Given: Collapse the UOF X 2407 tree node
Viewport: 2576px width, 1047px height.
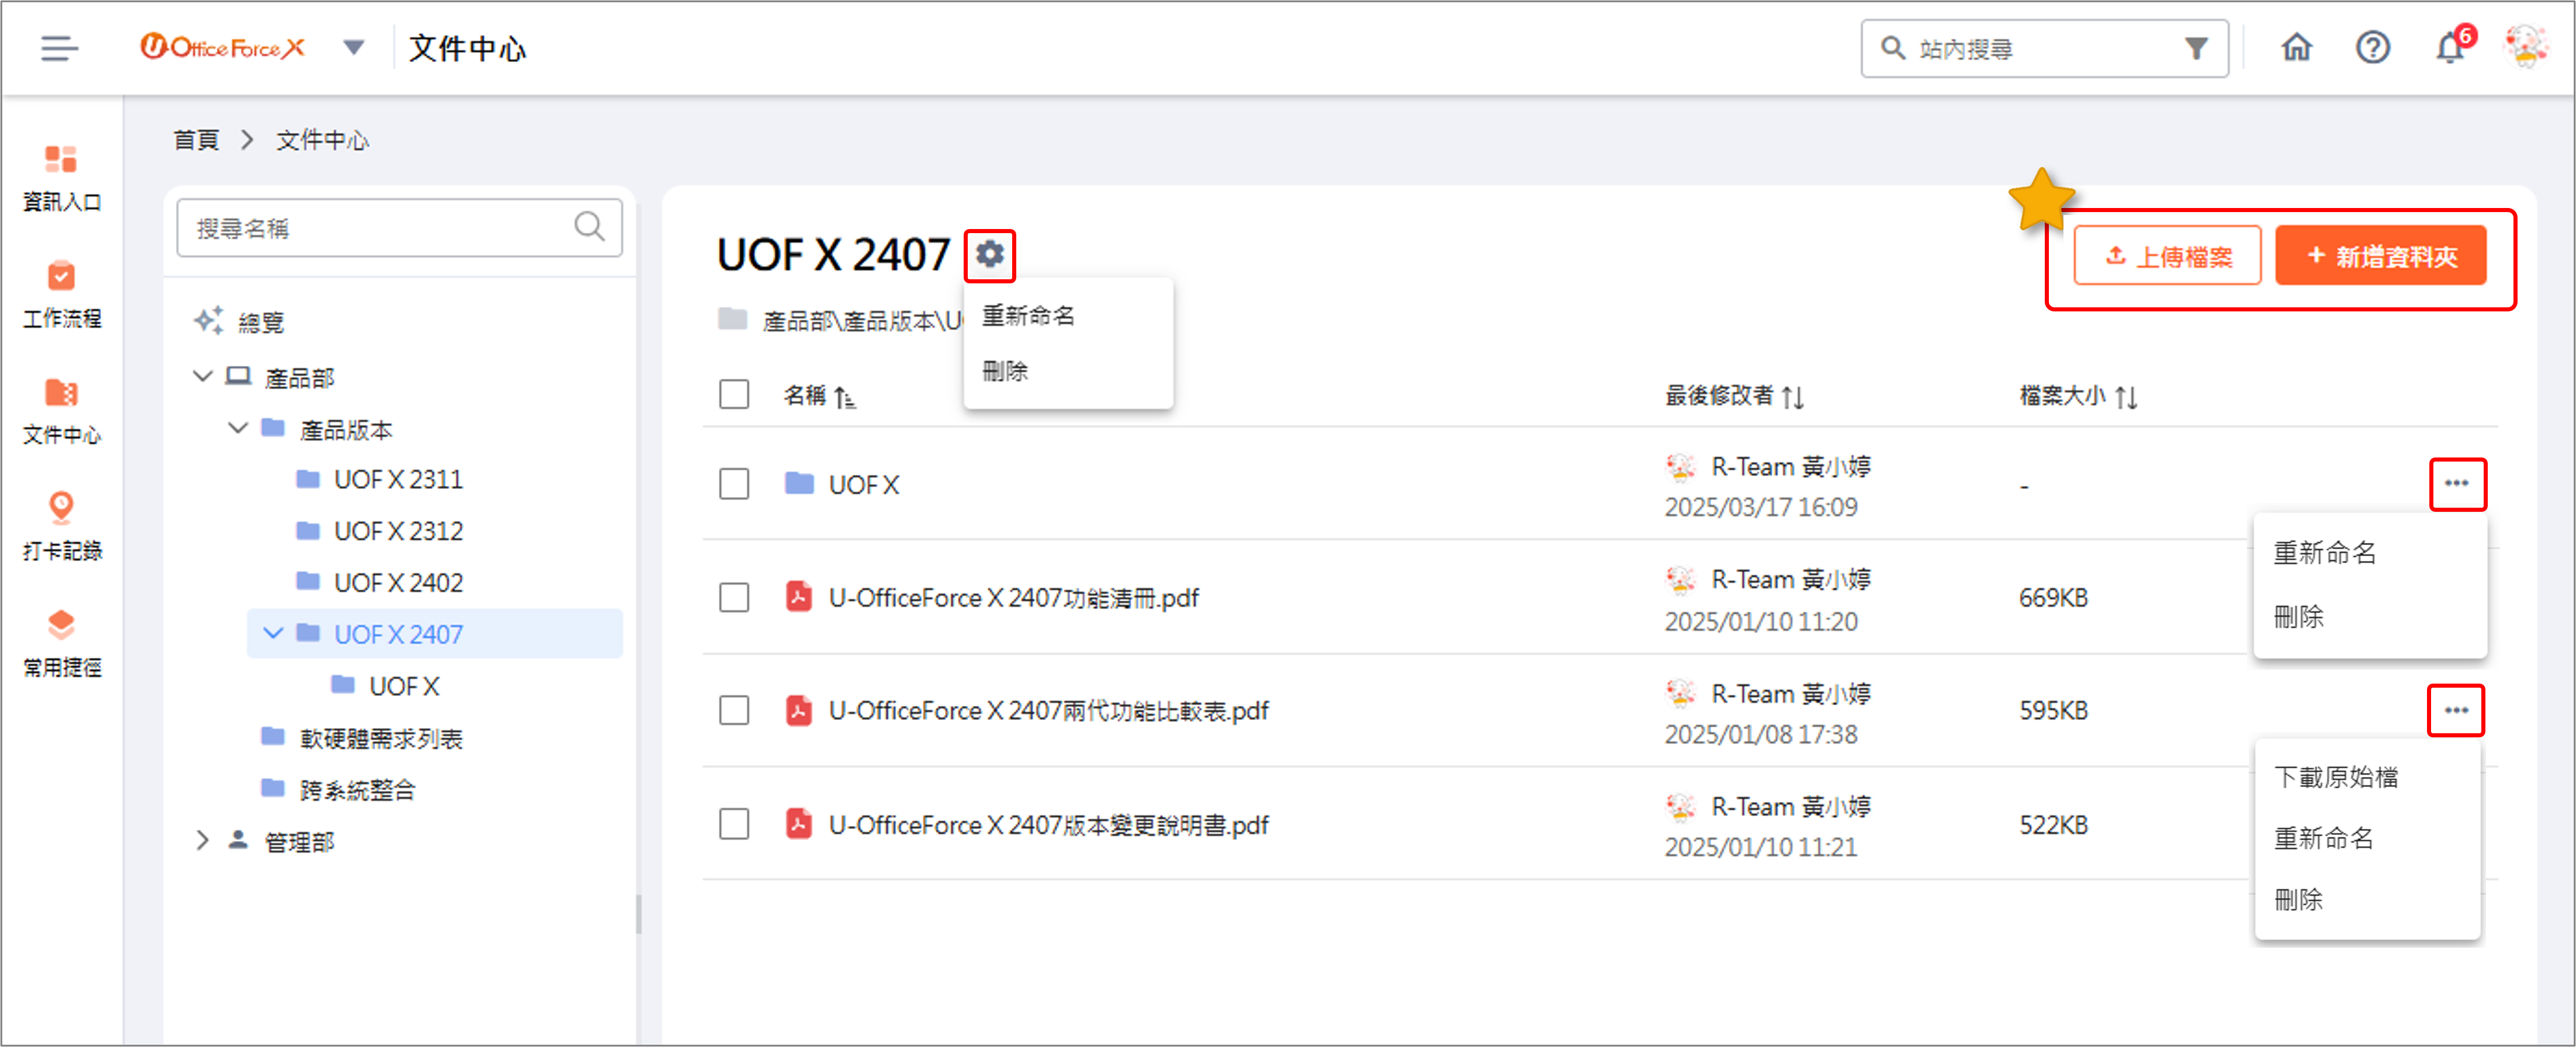Looking at the screenshot, I should (272, 633).
